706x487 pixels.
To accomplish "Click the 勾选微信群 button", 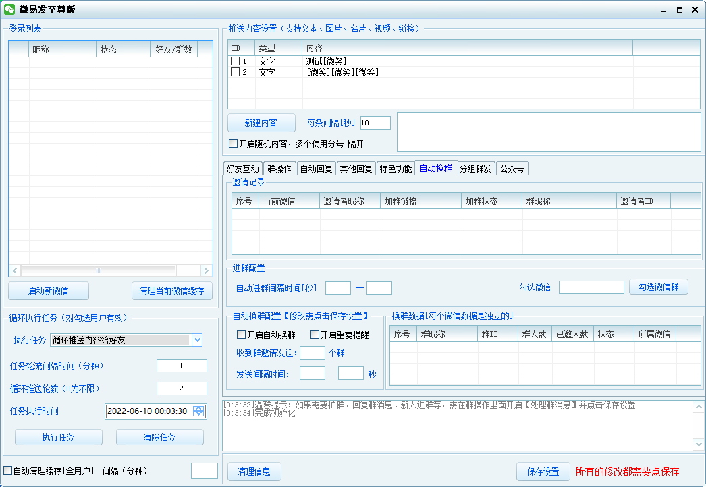I will coord(659,287).
